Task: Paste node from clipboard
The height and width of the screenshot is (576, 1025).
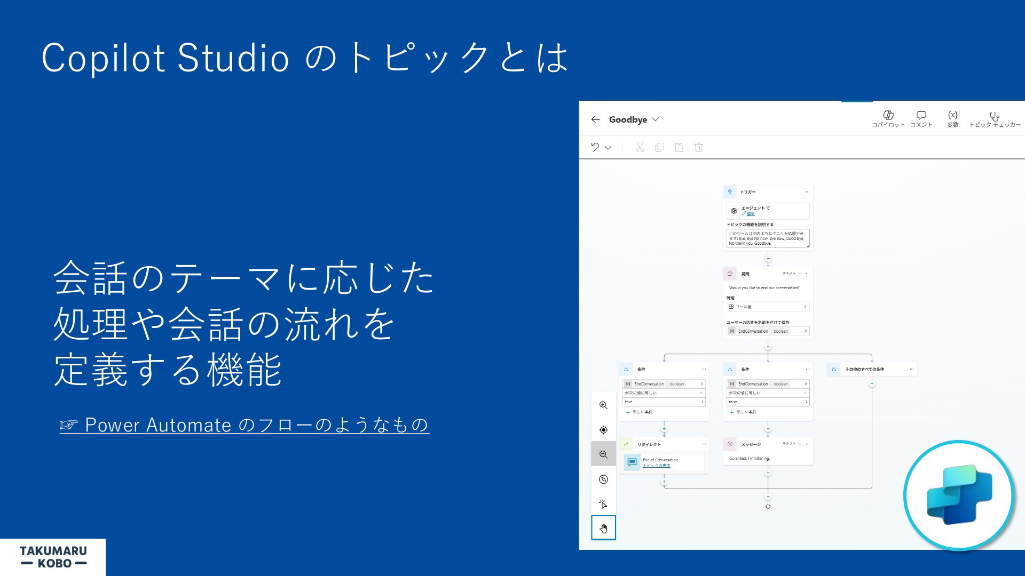Action: (x=679, y=147)
